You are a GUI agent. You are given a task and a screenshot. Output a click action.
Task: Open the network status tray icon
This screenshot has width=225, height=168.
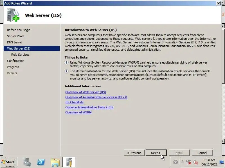click(x=188, y=162)
